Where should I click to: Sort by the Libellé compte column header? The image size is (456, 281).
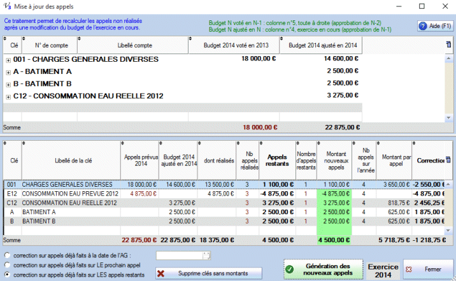[134, 45]
